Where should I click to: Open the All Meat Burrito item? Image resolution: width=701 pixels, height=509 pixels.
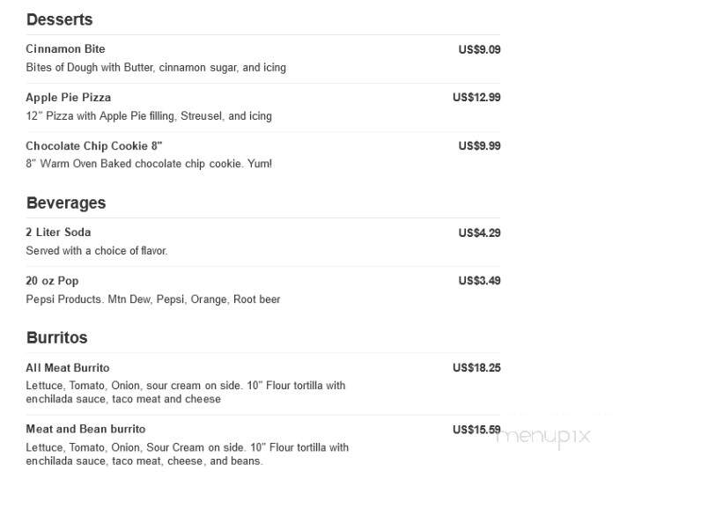pos(68,368)
